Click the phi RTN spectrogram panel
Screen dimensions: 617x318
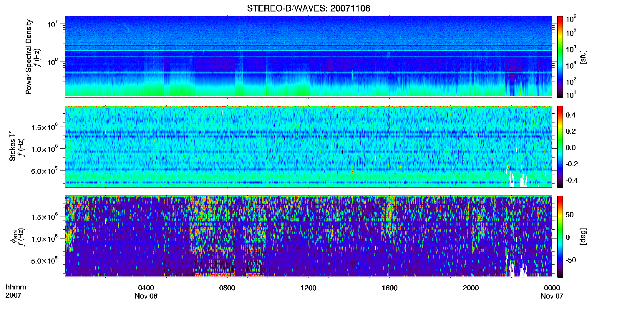[308, 236]
